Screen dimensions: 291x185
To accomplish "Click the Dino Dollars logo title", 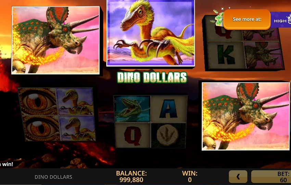I will [x=152, y=77].
